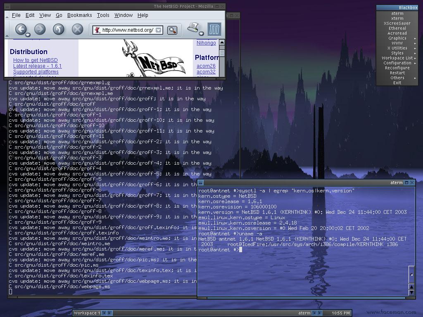Open the Tools menu in Mozilla

103,15
